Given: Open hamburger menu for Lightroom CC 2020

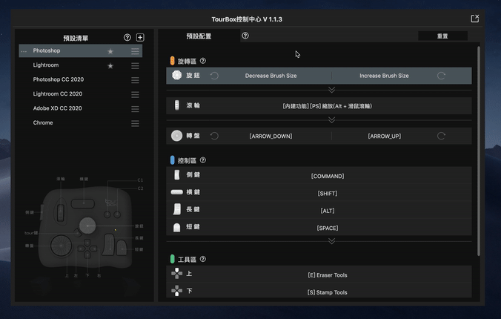Looking at the screenshot, I should [x=135, y=94].
